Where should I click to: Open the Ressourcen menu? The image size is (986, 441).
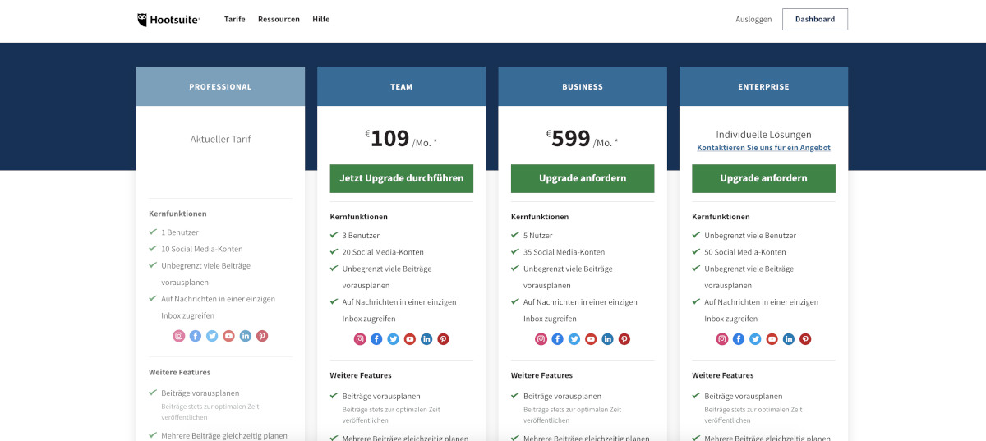[x=279, y=19]
